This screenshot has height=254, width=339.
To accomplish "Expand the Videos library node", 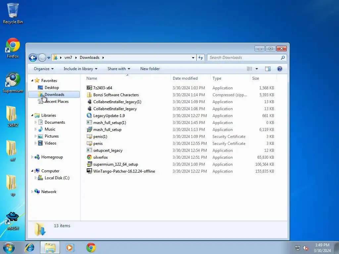I will point(35,143).
